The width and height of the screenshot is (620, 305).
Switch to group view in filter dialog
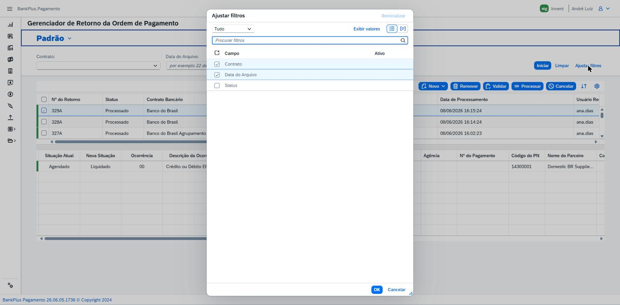click(403, 29)
